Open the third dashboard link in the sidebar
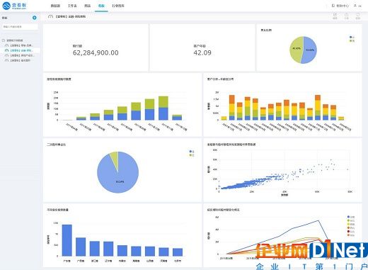Viewport: 368px width, 270px height. [x=21, y=55]
